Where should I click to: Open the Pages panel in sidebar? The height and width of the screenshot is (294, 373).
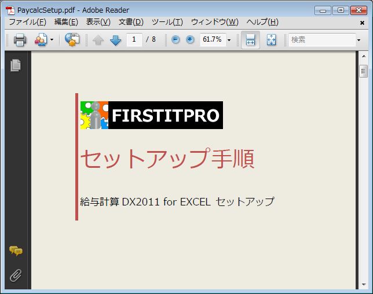point(16,65)
